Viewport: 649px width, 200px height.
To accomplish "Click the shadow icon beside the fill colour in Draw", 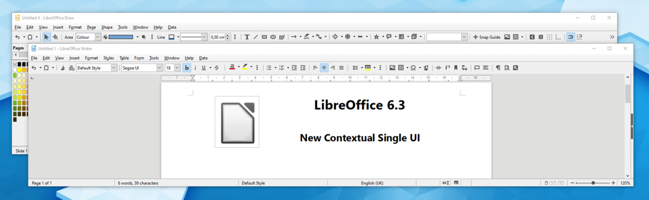I will pos(144,37).
